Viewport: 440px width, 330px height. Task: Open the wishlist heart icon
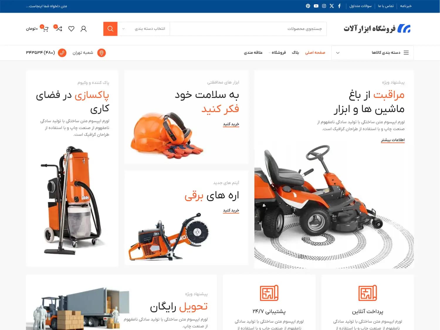click(71, 29)
